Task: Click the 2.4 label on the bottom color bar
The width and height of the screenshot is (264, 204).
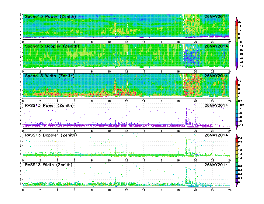Action: (240, 138)
